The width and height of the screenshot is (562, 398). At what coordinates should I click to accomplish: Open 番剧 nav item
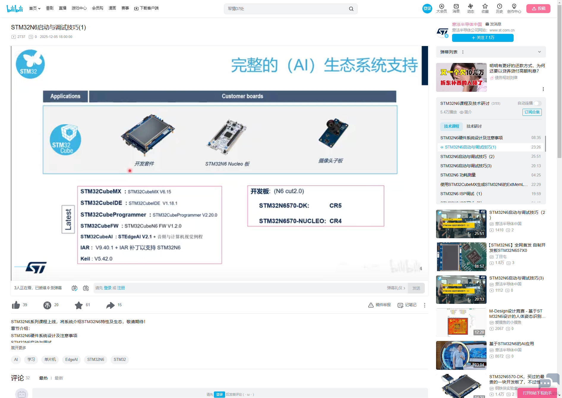tap(50, 8)
